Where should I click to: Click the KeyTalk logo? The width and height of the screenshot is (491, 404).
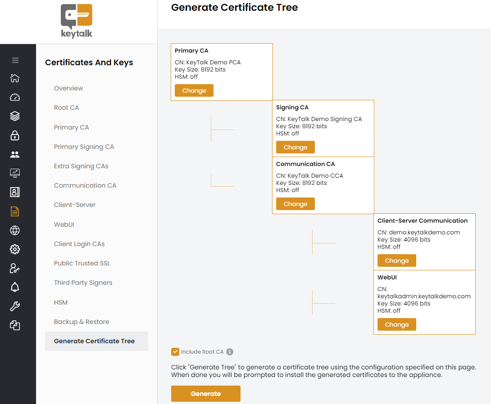pos(77,21)
